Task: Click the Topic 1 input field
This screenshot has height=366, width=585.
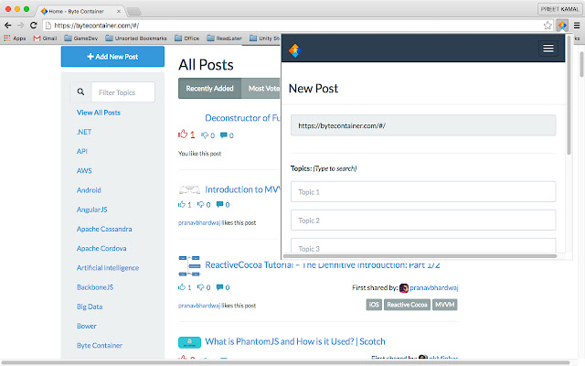Action: pyautogui.click(x=423, y=191)
